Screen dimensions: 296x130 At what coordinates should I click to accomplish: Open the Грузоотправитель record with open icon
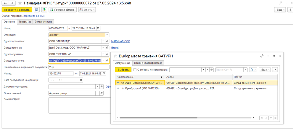click(107, 41)
